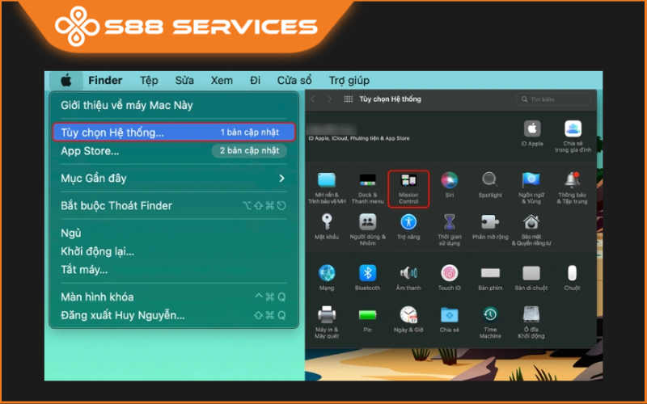Open Dock & Thanh menu preferences
The height and width of the screenshot is (404, 647).
367,188
